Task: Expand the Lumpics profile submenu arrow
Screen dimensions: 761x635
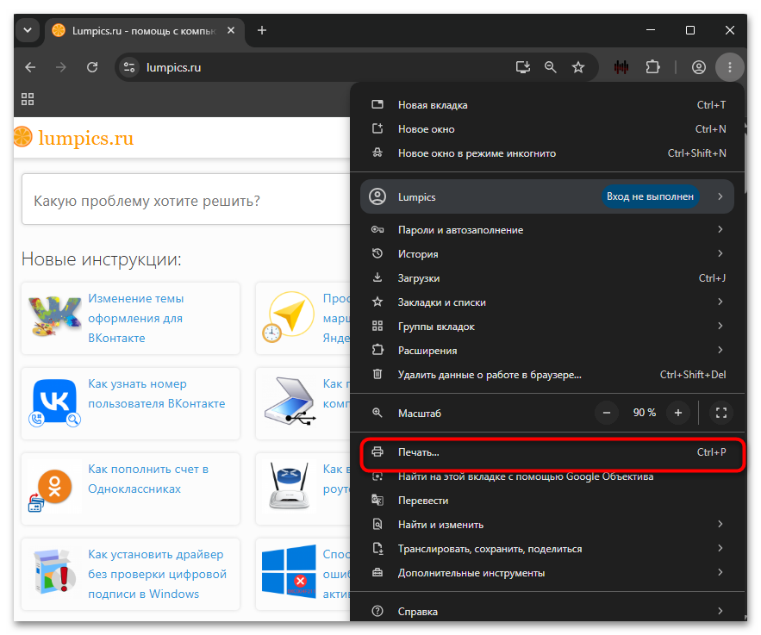Action: [x=720, y=196]
